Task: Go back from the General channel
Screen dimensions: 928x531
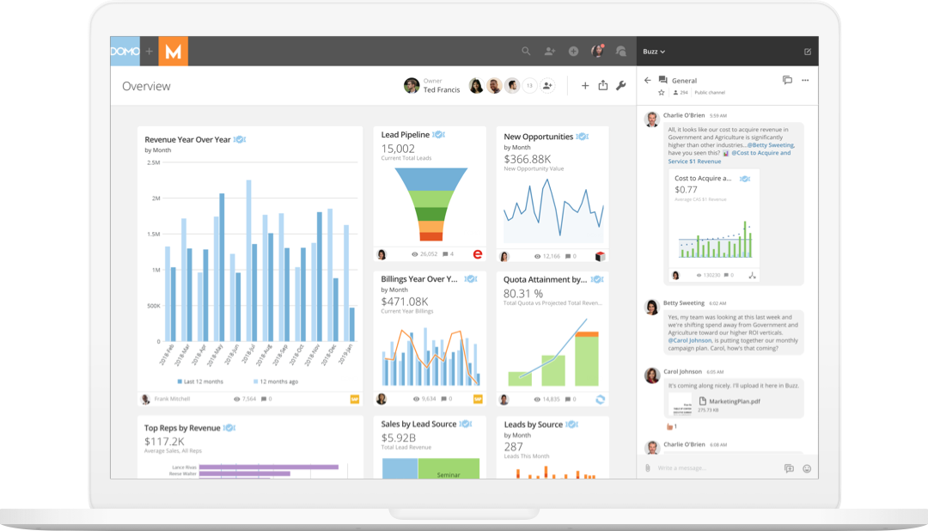Action: click(648, 80)
